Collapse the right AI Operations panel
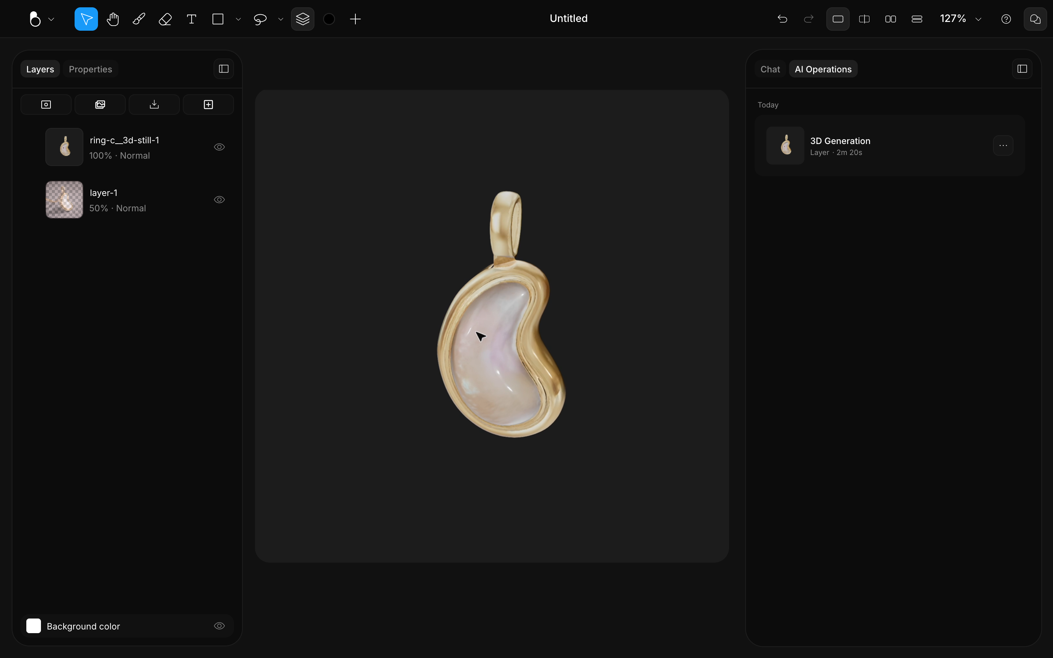 [x=1023, y=69]
